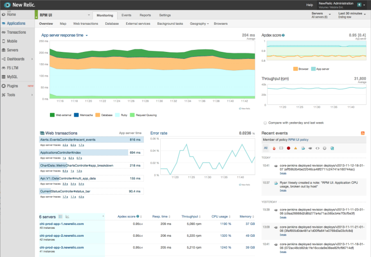
Task: Filter events by the red flame icon
Action: point(274,148)
